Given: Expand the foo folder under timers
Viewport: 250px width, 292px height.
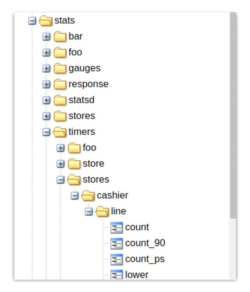Looking at the screenshot, I should coord(61,148).
